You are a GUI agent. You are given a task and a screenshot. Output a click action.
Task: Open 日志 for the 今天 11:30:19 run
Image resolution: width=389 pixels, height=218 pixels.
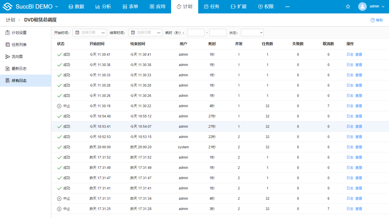(x=350, y=106)
